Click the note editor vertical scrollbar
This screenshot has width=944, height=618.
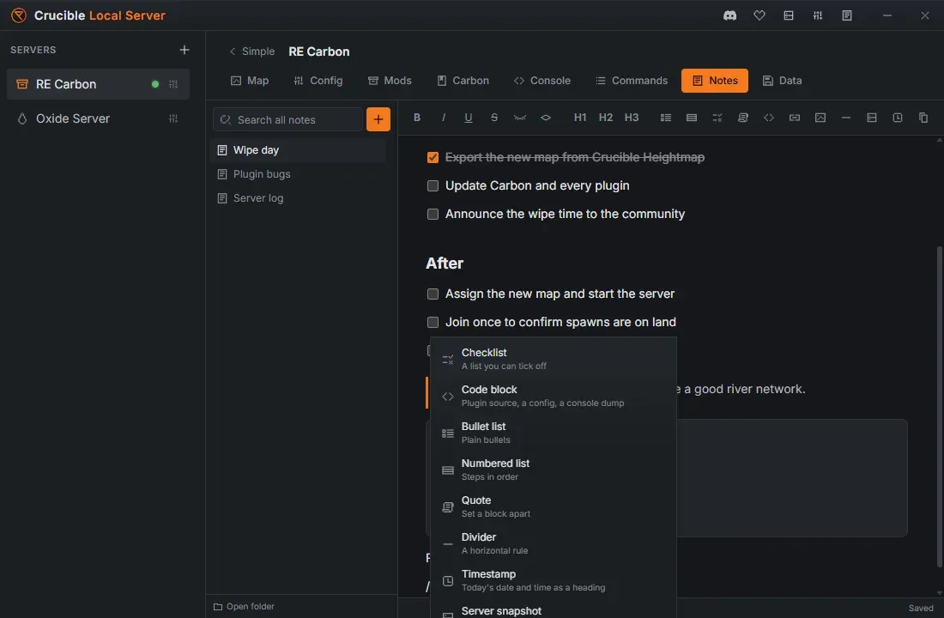click(939, 407)
